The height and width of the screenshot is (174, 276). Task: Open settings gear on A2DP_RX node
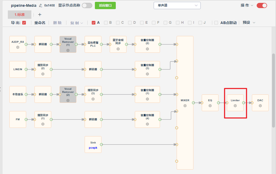click(x=18, y=47)
